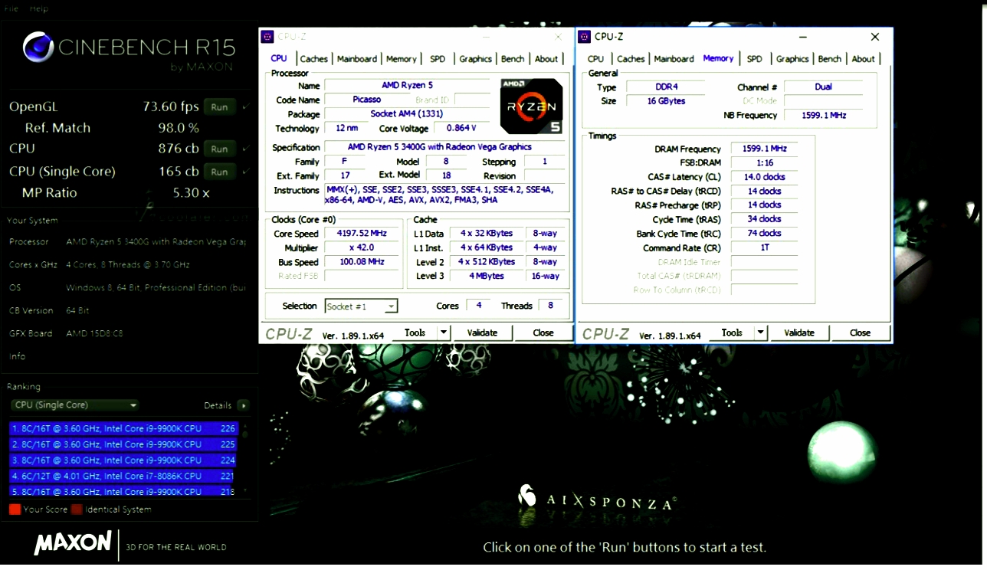The width and height of the screenshot is (987, 570).
Task: Click Validate in left CPU-Z window
Action: click(x=482, y=332)
